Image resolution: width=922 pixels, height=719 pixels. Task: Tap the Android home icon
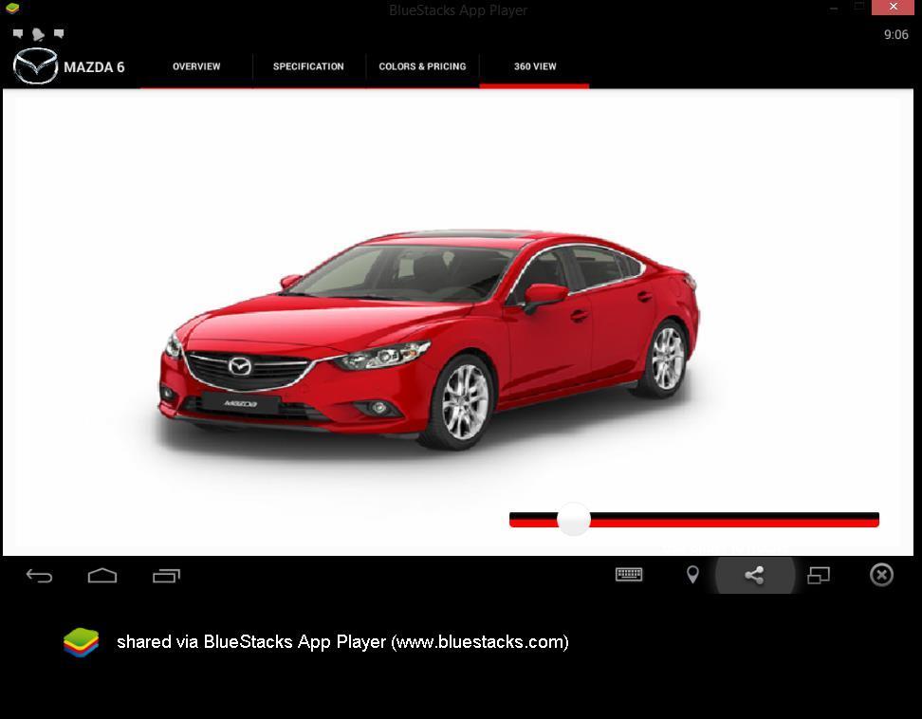[102, 576]
